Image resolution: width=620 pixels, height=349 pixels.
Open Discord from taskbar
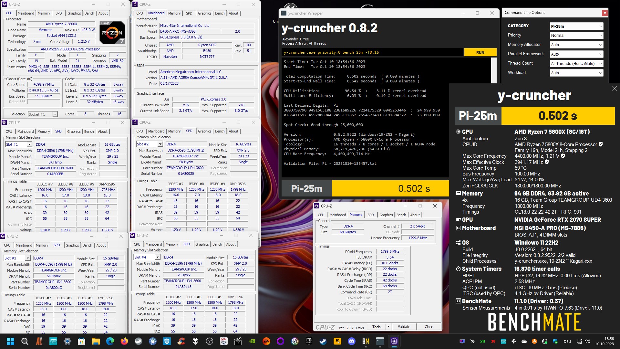pyautogui.click(x=352, y=341)
